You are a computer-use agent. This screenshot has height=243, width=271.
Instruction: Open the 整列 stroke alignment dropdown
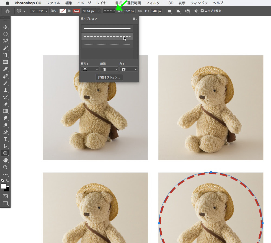point(90,69)
